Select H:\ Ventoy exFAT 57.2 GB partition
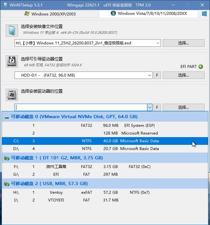 [105, 192]
